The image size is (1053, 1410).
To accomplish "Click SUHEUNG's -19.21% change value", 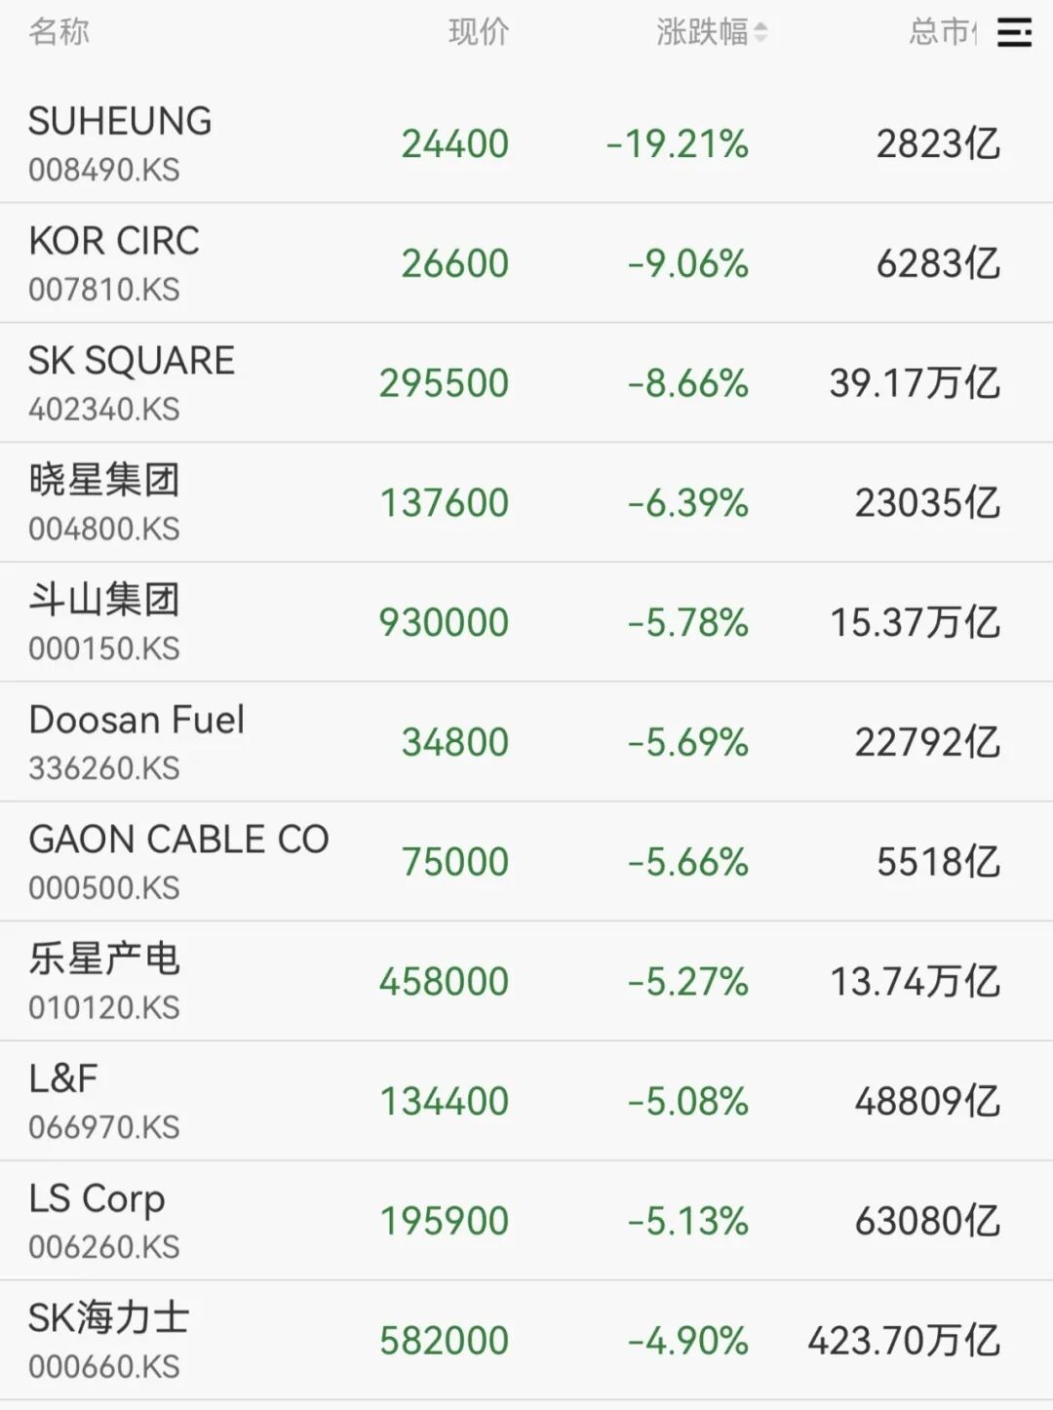I will click(x=678, y=144).
